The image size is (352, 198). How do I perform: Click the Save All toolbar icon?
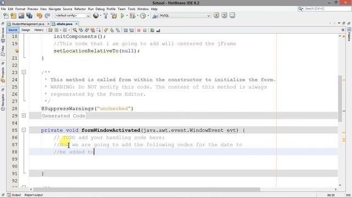(29, 16)
